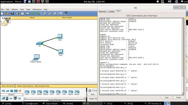Select the Custom Made Devices icon
This screenshot has width=188, height=105.
click(15, 99)
